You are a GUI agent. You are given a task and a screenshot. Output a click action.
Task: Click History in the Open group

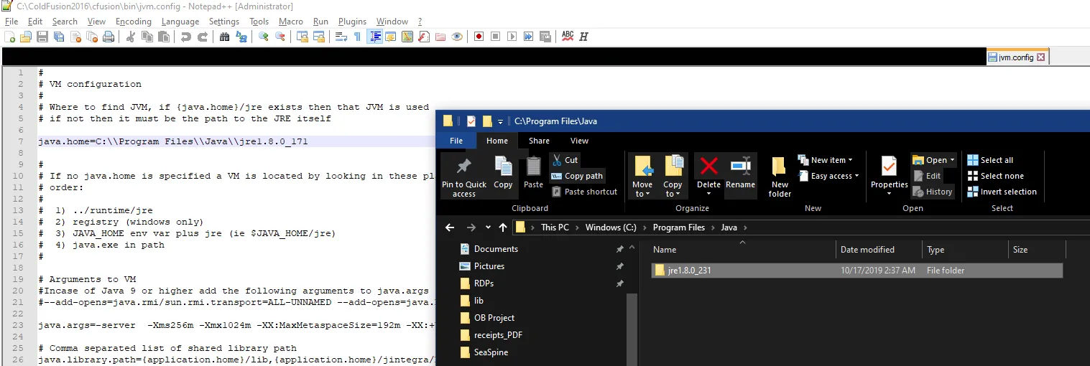pyautogui.click(x=933, y=192)
